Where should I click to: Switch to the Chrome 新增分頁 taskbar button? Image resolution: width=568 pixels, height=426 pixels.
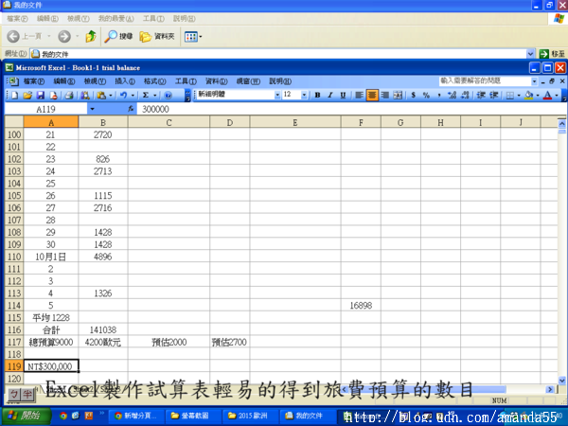coord(135,416)
